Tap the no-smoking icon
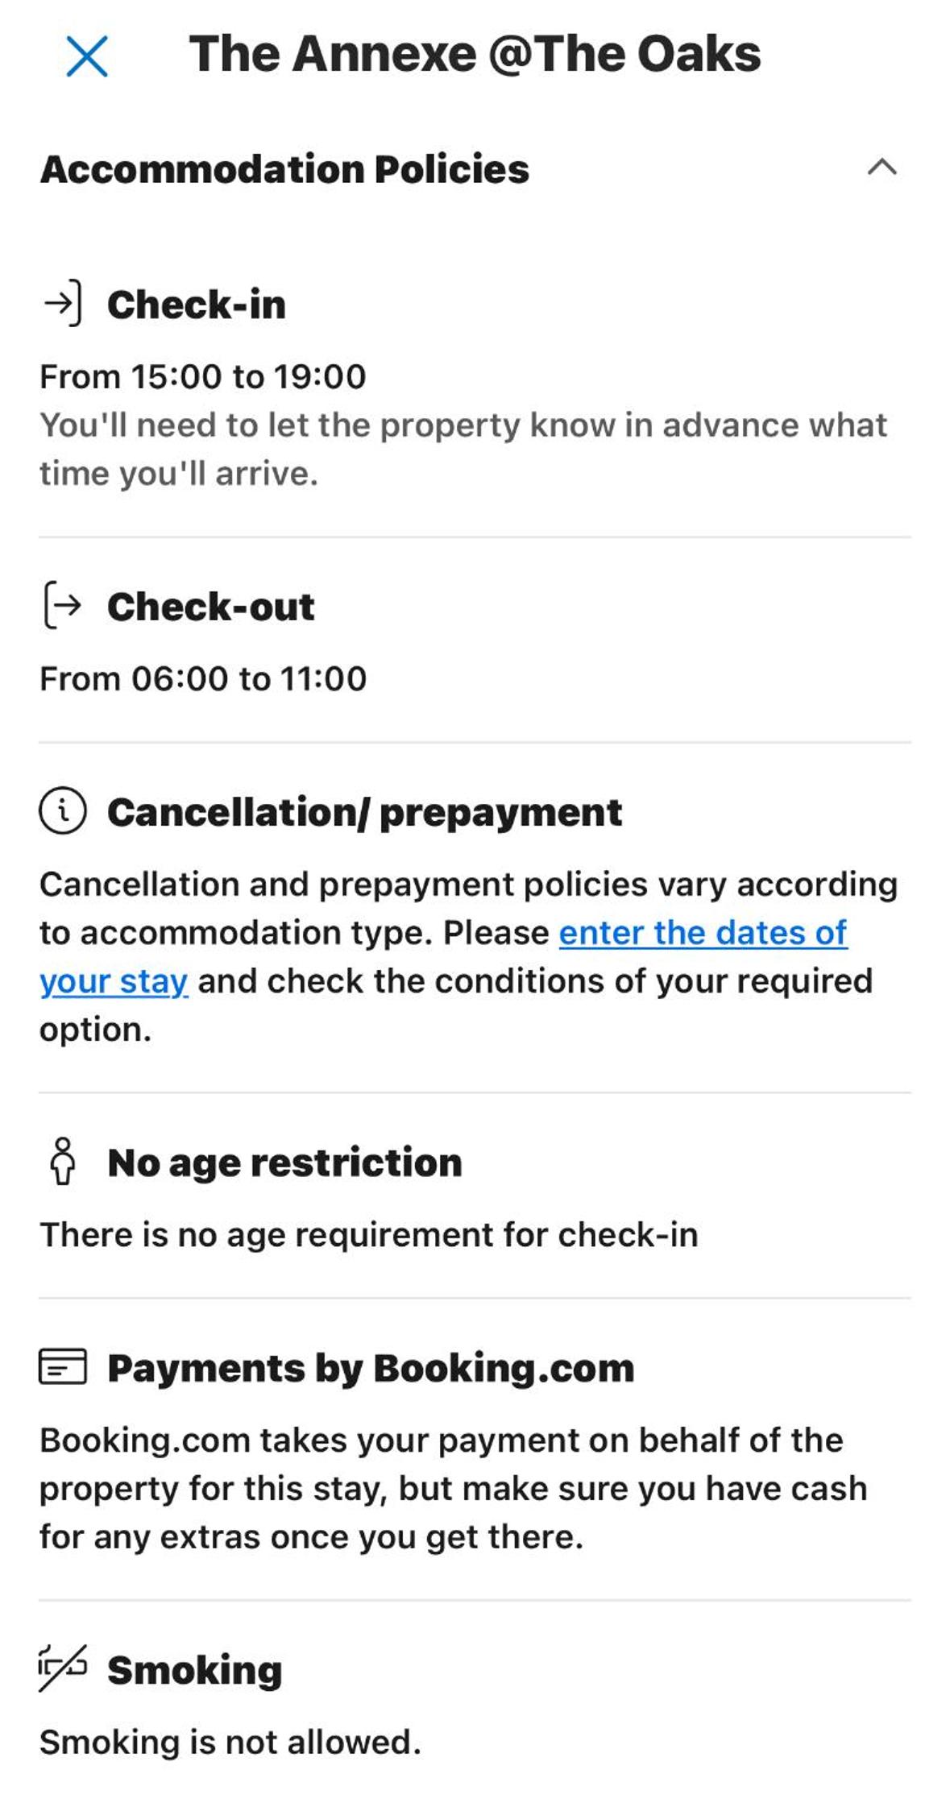This screenshot has width=950, height=1803. coord(62,1668)
